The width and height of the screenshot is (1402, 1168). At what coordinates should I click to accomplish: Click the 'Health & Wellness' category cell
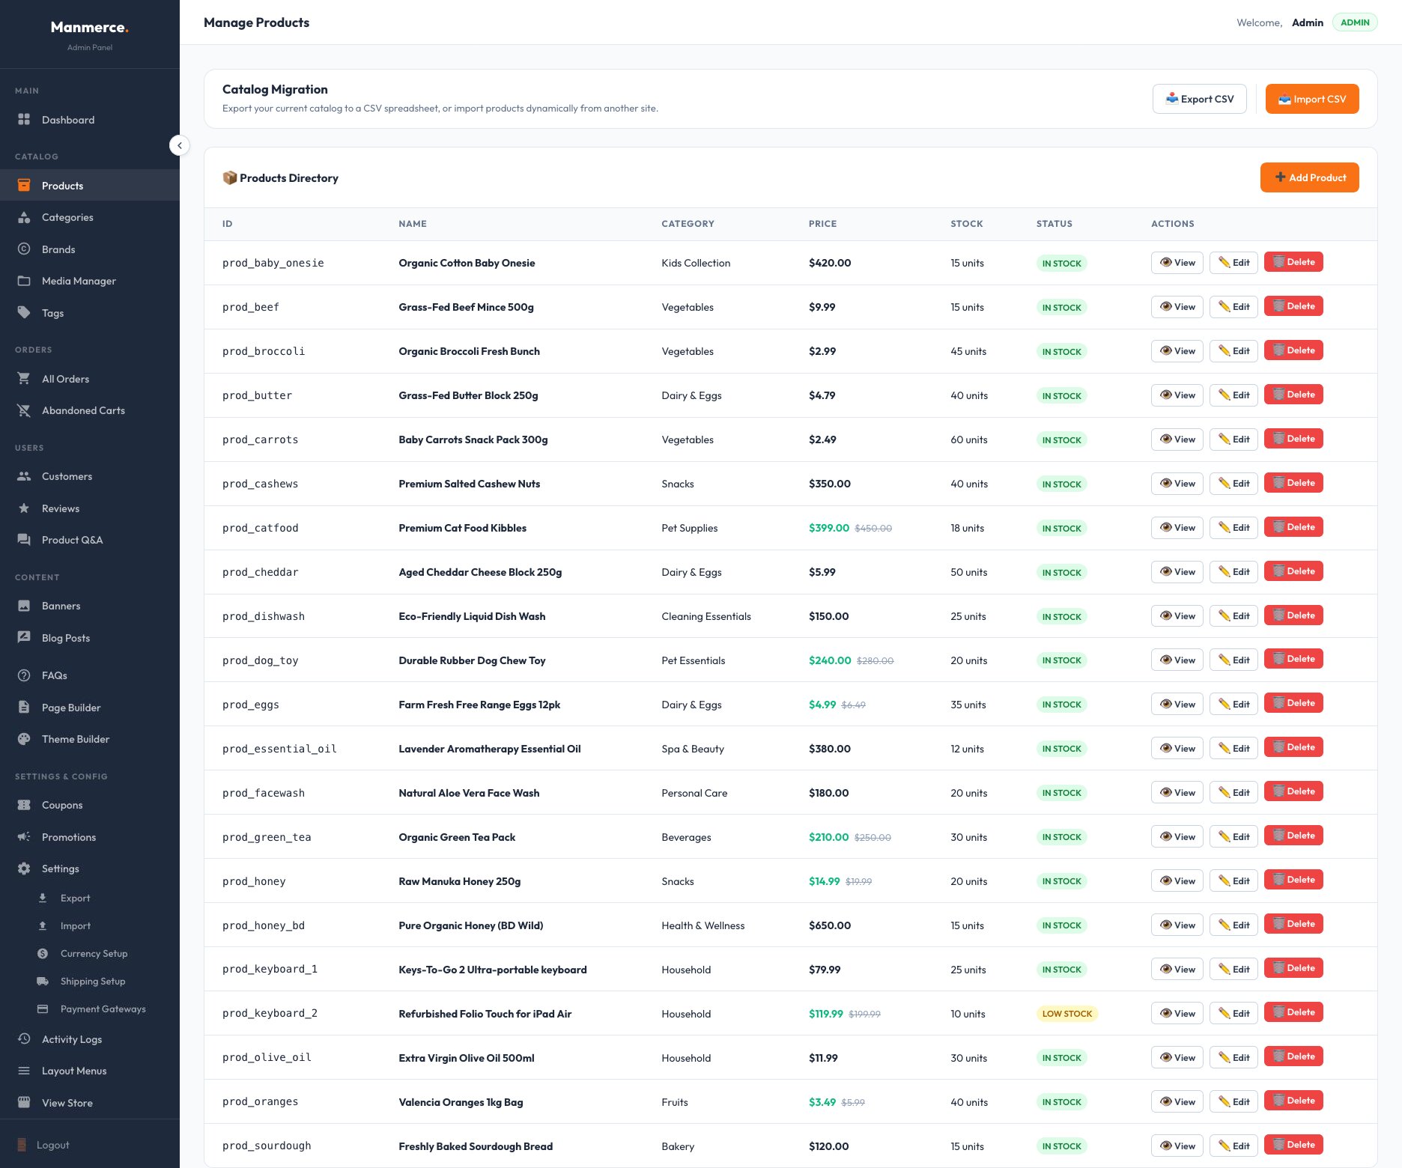pyautogui.click(x=703, y=925)
